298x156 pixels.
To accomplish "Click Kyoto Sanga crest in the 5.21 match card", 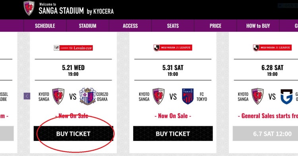I will (58, 96).
